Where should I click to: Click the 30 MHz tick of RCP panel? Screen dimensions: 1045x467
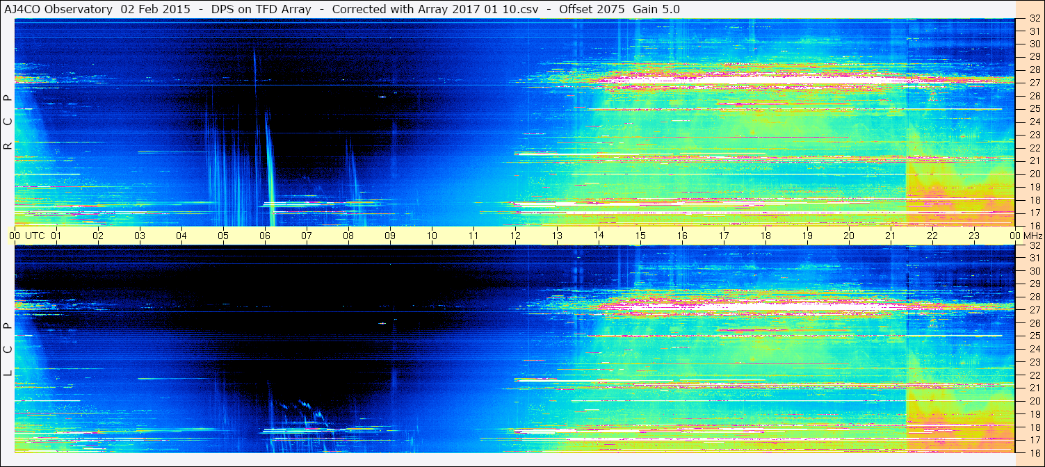point(1034,44)
